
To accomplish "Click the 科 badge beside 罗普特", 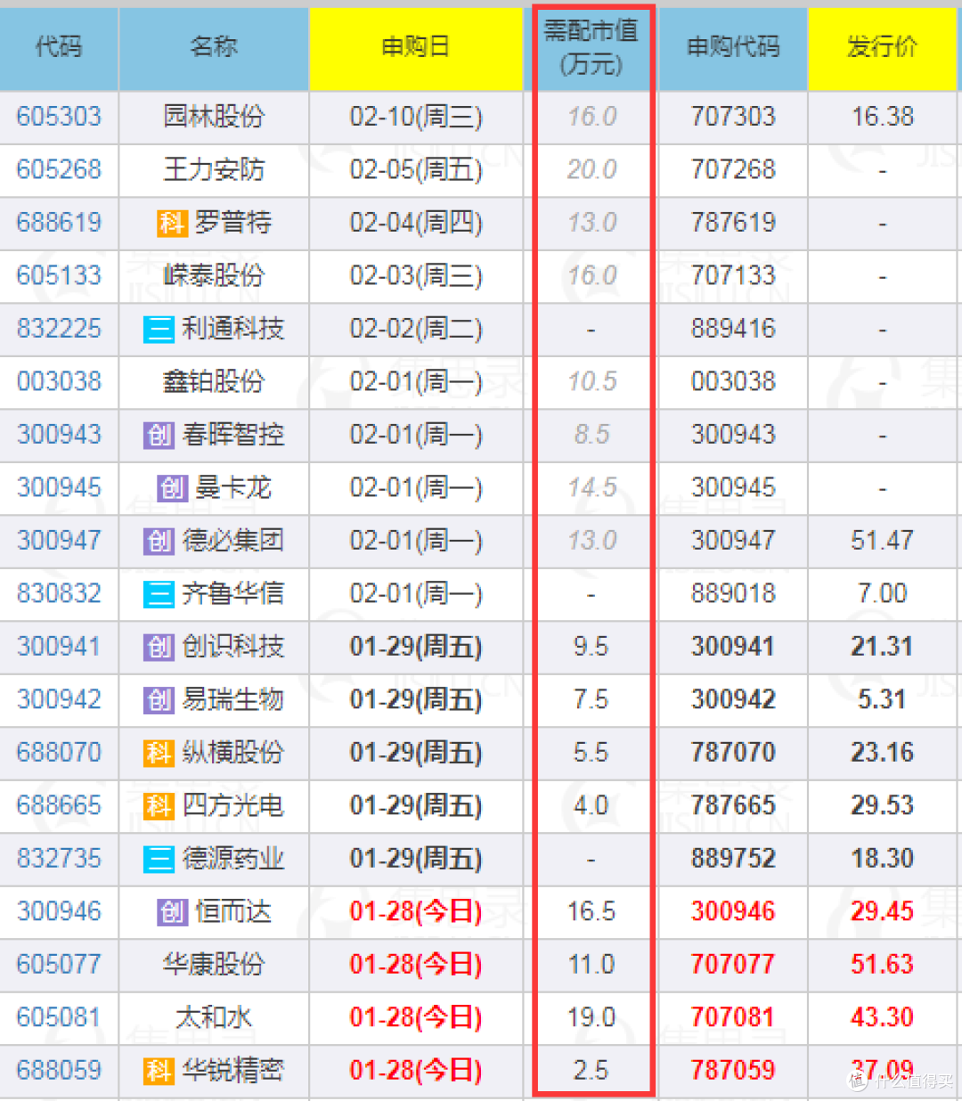I will pos(172,223).
